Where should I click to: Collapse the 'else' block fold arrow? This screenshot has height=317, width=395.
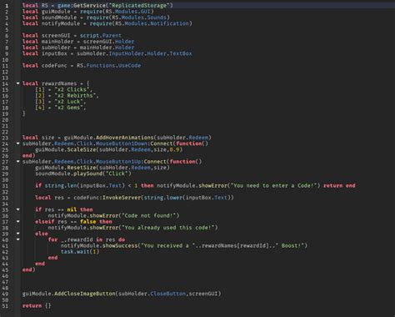17,234
